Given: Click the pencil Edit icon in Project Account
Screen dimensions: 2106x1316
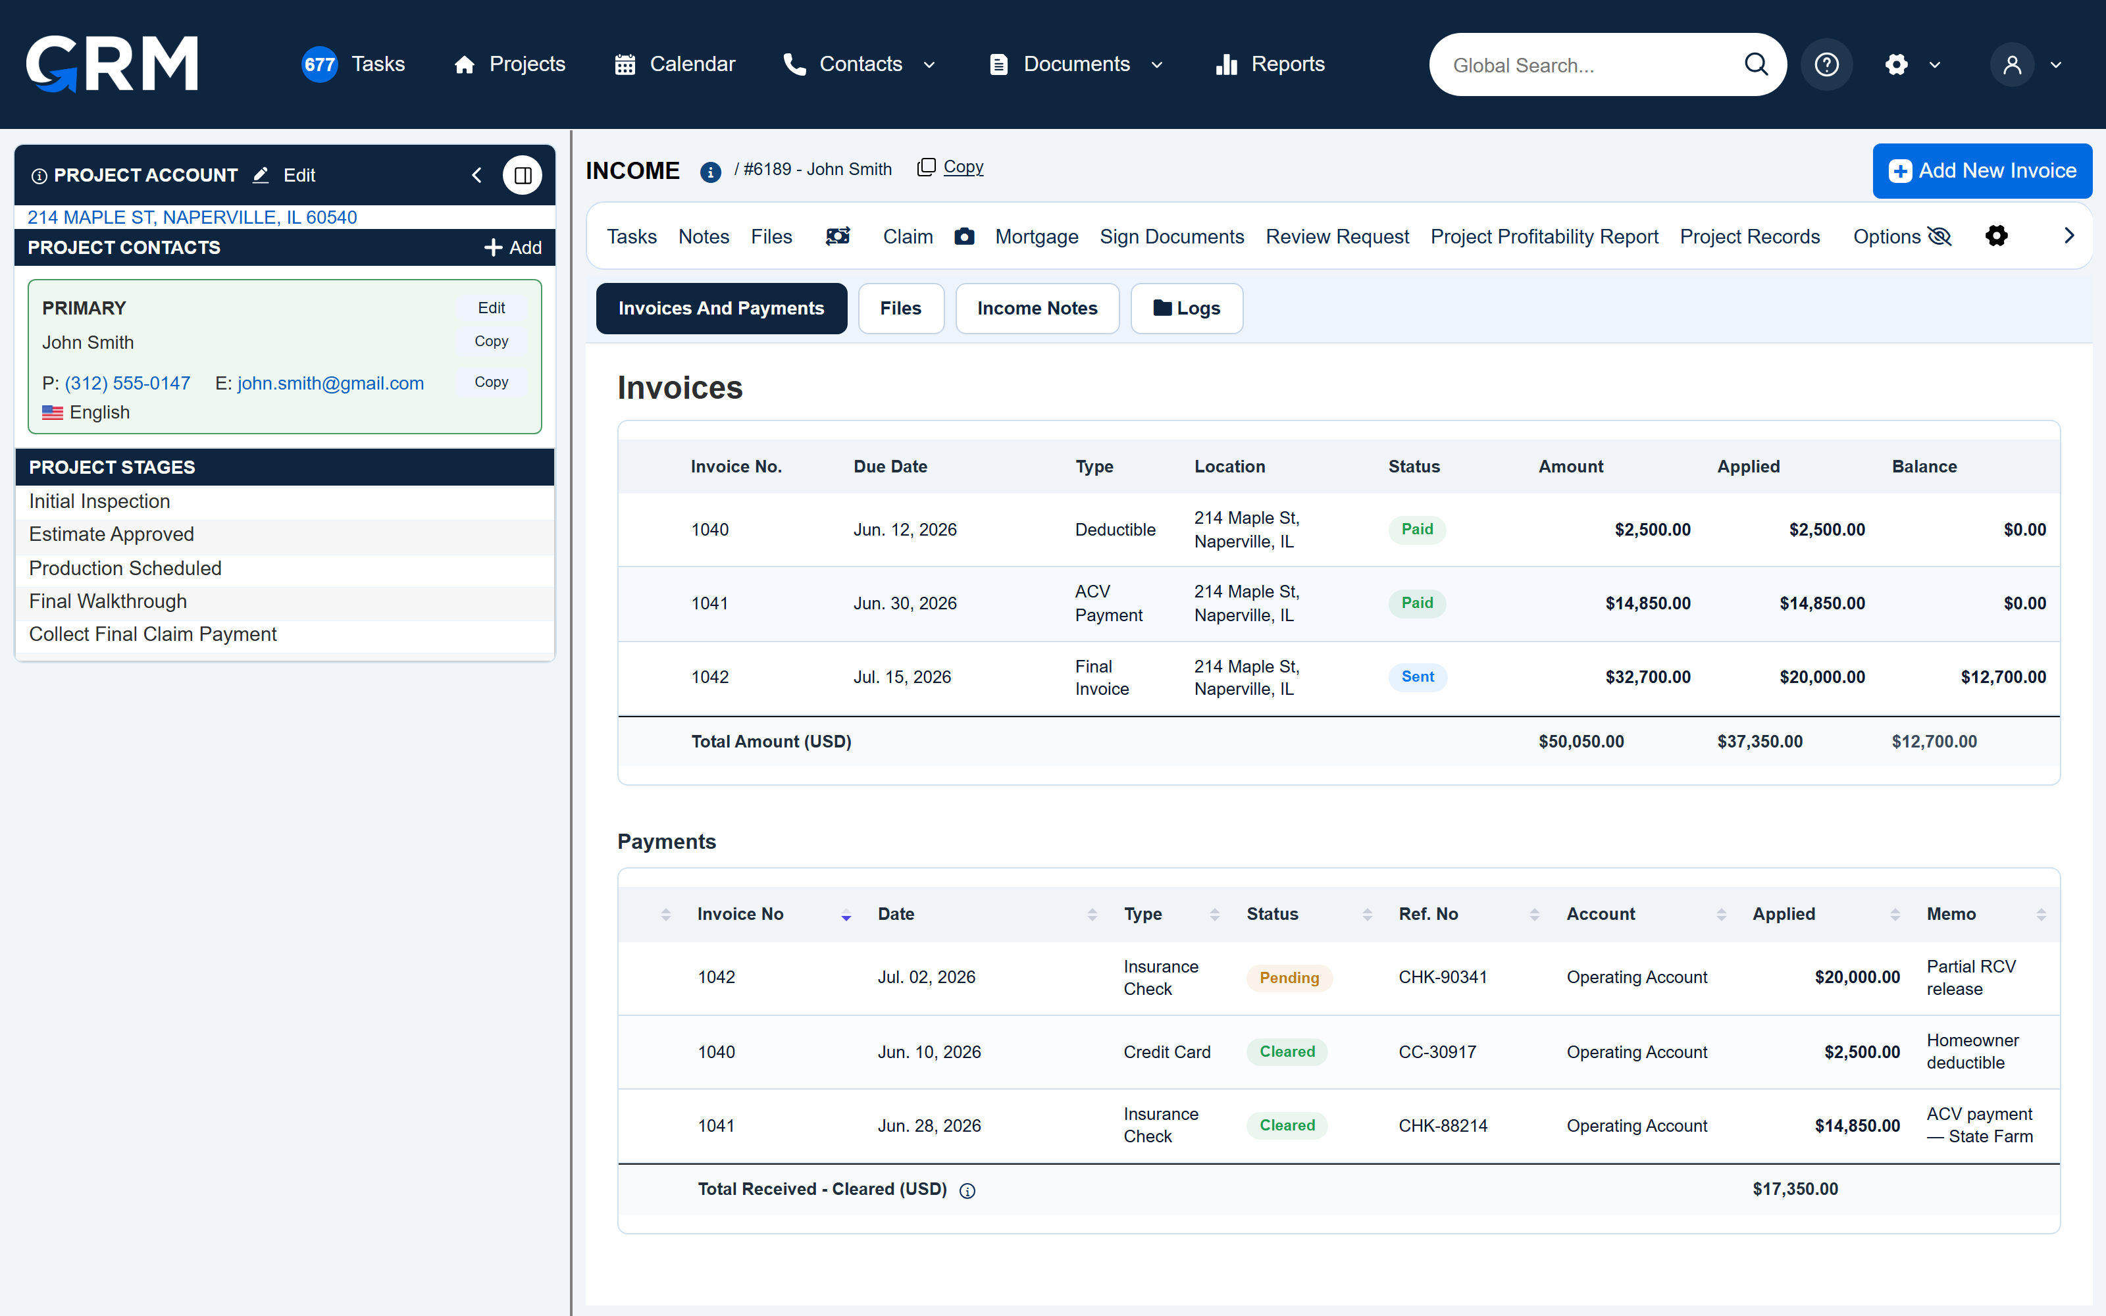Looking at the screenshot, I should click(x=260, y=175).
